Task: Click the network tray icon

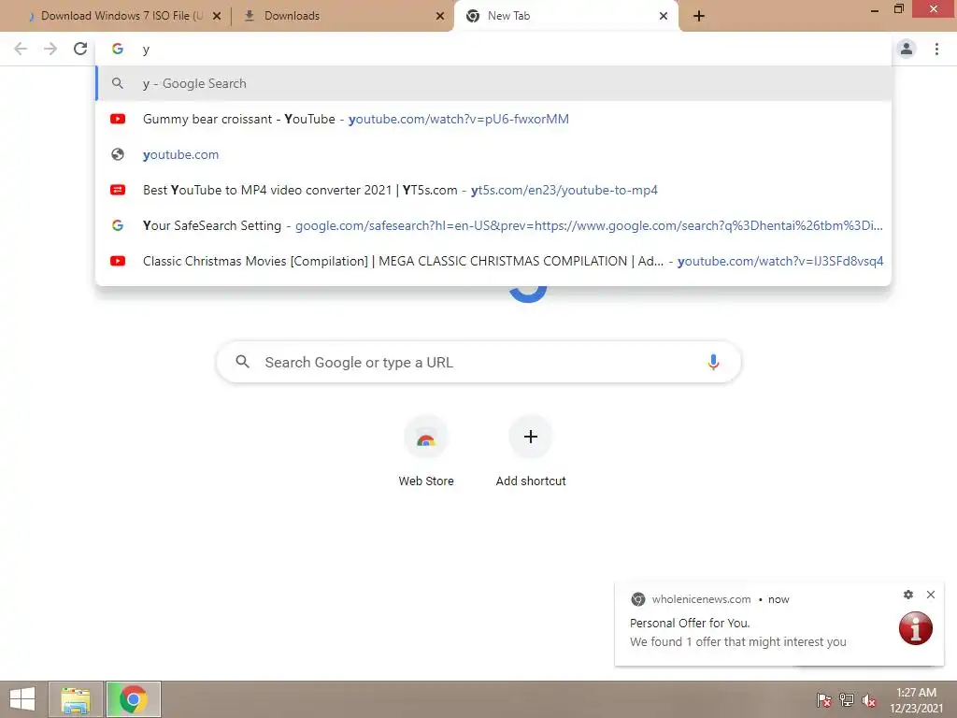Action: coord(847,699)
